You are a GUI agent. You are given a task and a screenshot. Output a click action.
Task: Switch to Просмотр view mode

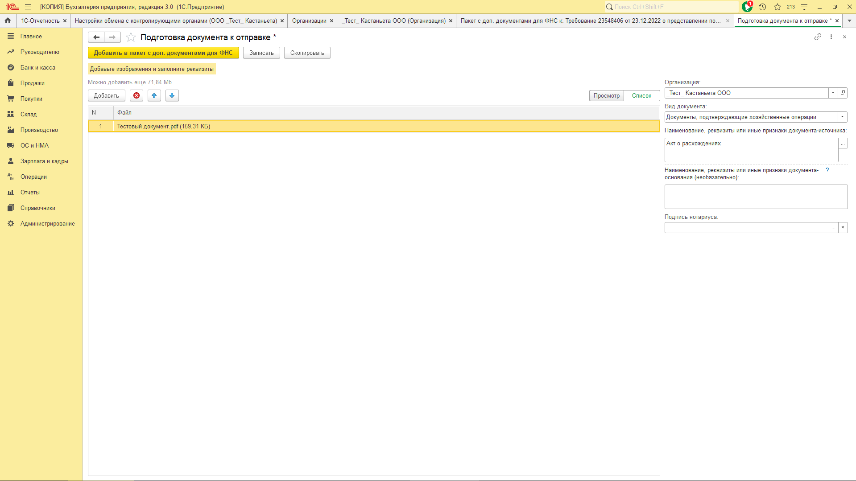[606, 95]
